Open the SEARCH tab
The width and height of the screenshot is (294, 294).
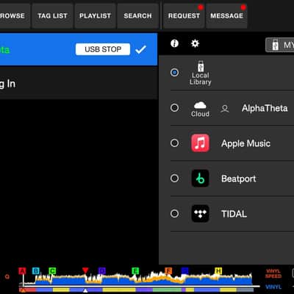(137, 16)
